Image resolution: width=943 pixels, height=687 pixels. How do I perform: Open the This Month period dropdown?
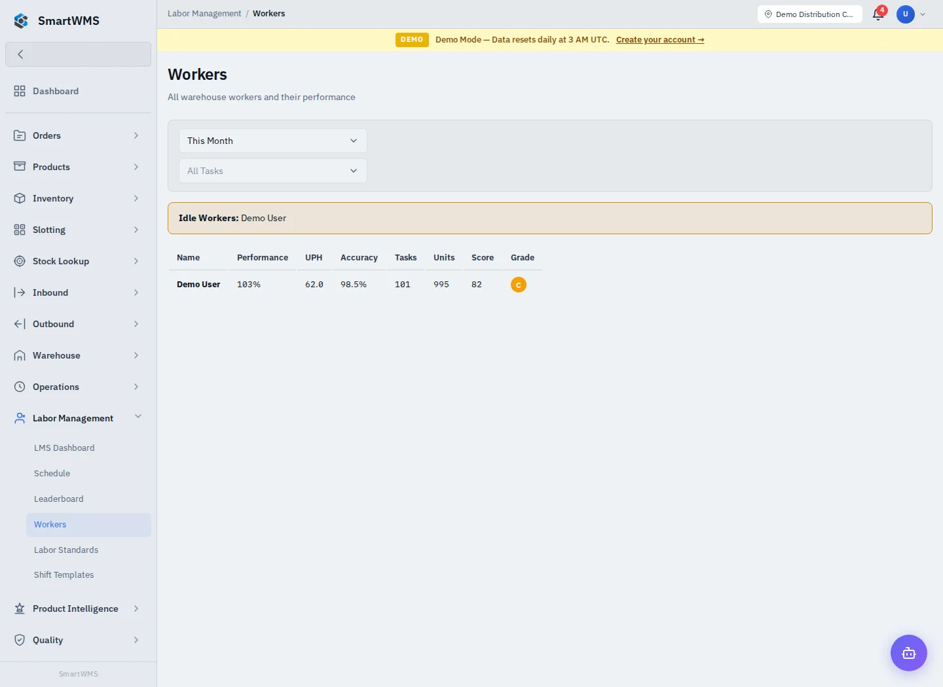pyautogui.click(x=273, y=141)
